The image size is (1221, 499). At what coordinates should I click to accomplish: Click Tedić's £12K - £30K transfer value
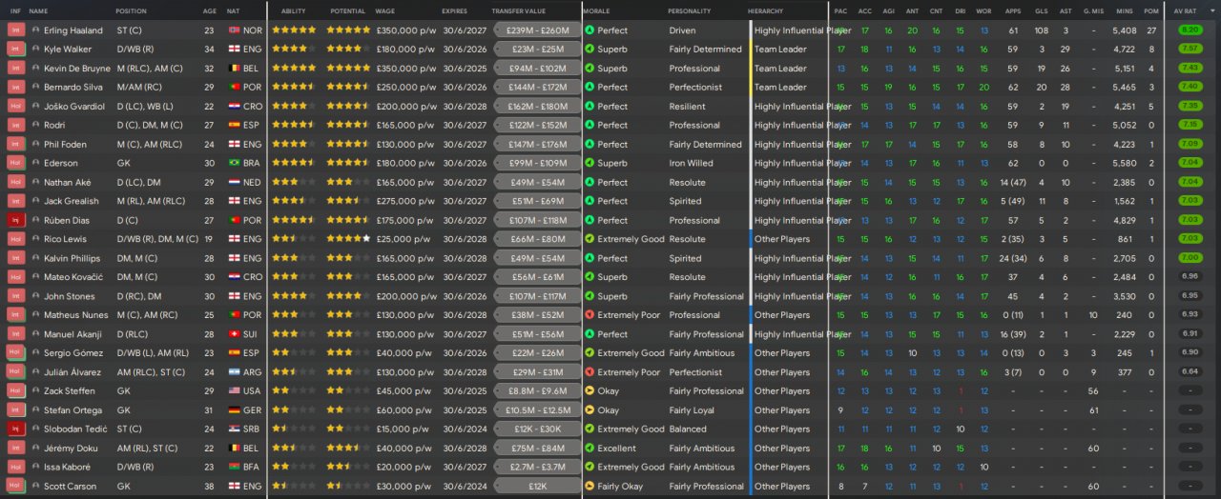537,429
